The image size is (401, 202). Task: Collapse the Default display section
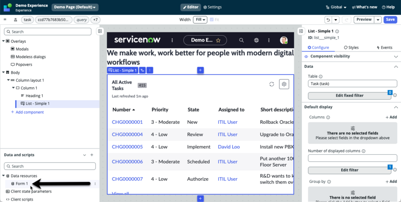click(x=396, y=107)
